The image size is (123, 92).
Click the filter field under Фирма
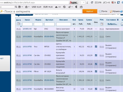point(38,24)
